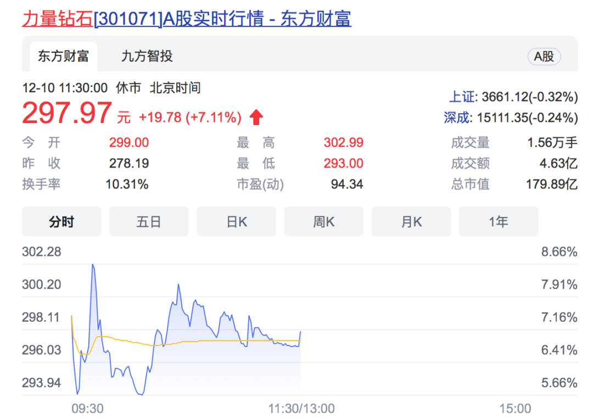This screenshot has width=593, height=419.
Task: Click the 成交额 value 4.63亿
Action: pos(558,163)
